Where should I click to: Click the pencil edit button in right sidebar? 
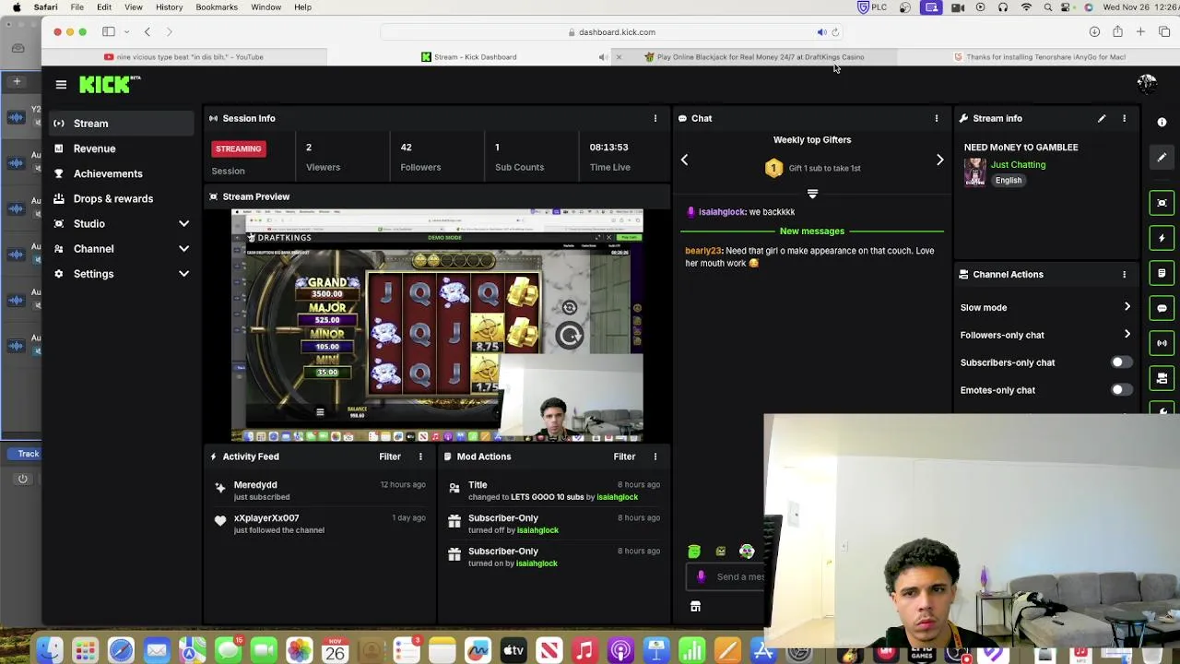pyautogui.click(x=1162, y=158)
